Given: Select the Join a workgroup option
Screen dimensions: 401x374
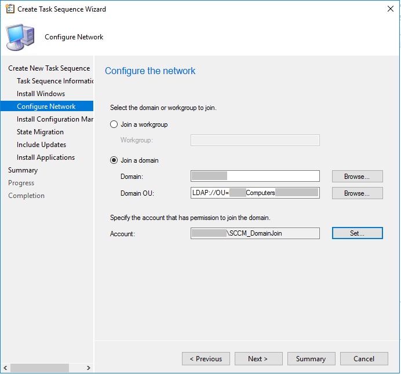Looking at the screenshot, I should point(114,124).
